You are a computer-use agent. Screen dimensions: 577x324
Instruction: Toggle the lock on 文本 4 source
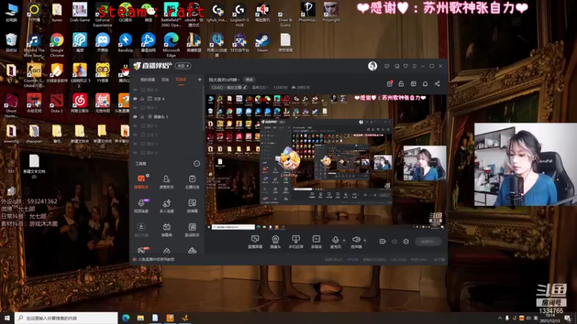click(x=142, y=99)
